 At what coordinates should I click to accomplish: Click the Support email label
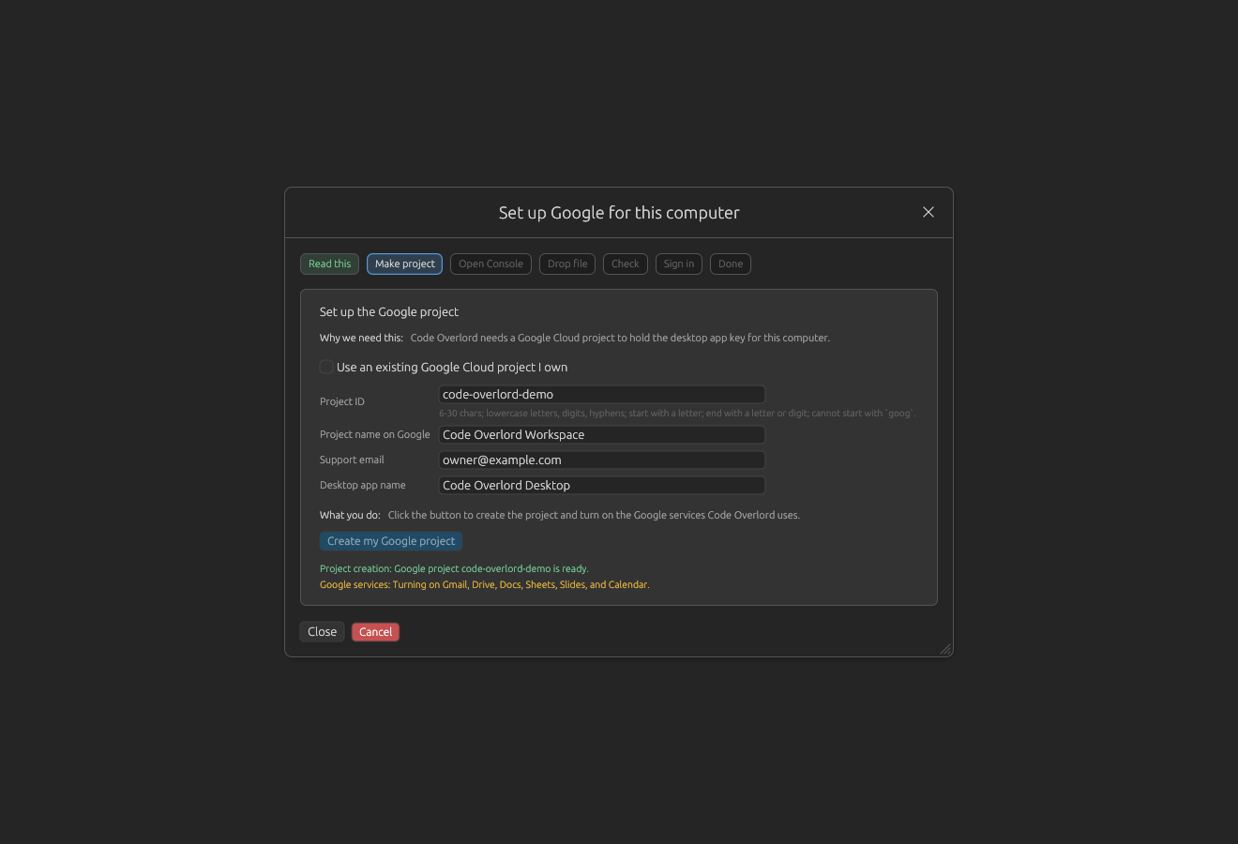[x=352, y=460]
